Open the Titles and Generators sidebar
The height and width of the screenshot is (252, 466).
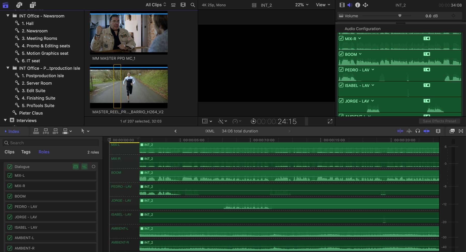33,5
